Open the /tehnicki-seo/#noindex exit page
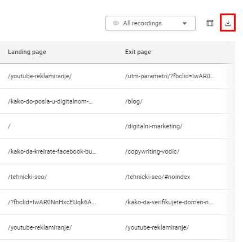The width and height of the screenshot is (243, 242). tap(157, 177)
